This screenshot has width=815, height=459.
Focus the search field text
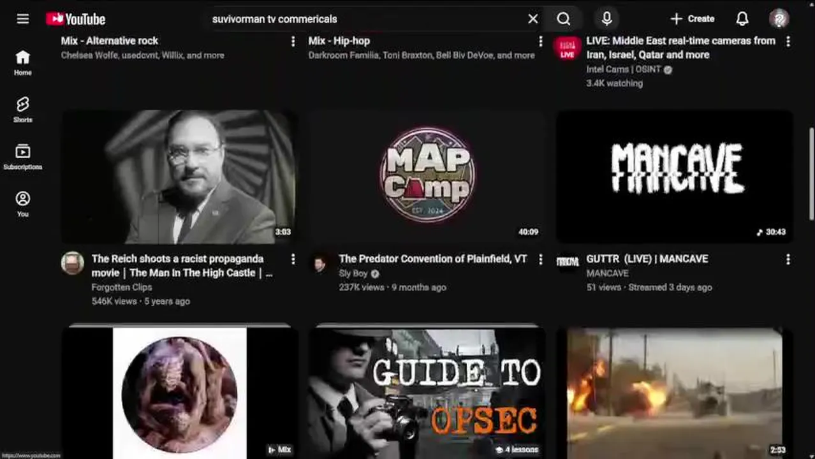coord(275,19)
